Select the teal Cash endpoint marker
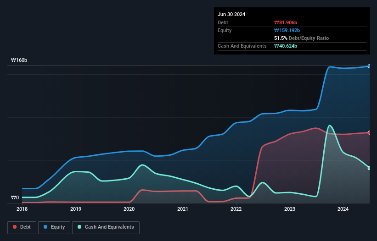This screenshot has height=241, width=377. point(369,168)
